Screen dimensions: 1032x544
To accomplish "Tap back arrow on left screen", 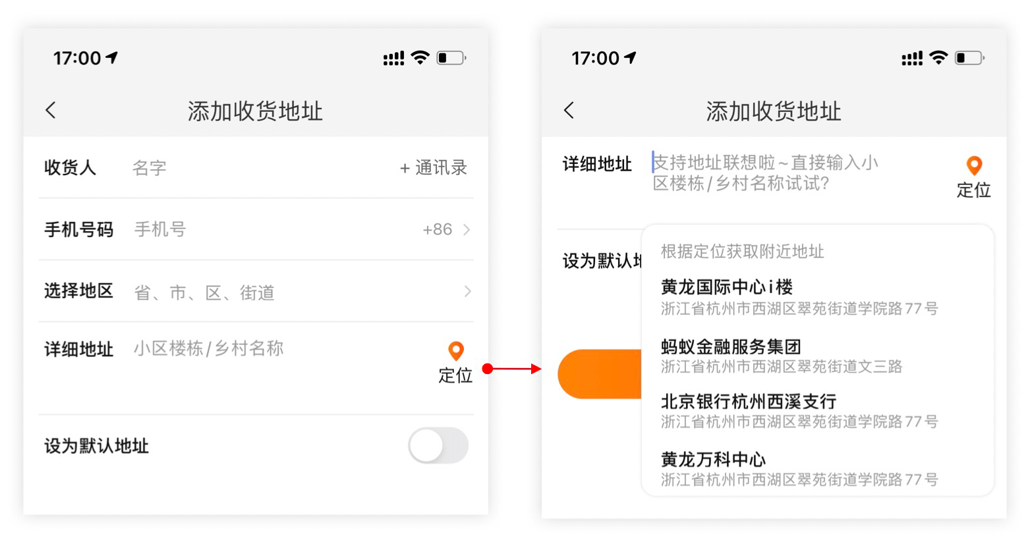I will pos(51,110).
